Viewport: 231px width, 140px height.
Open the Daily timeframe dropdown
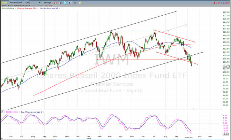[x=33, y=3]
